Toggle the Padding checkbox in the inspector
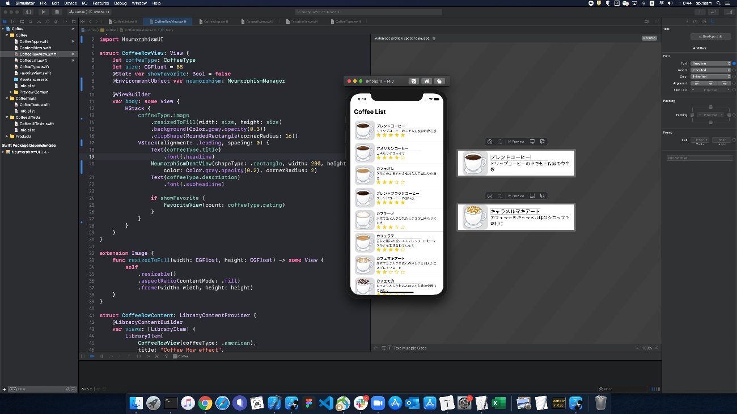 [x=693, y=115]
